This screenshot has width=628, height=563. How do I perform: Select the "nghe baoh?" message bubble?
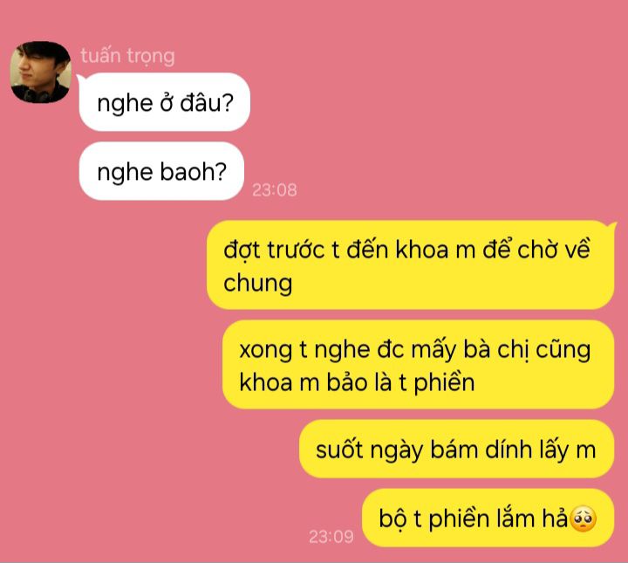(x=162, y=171)
